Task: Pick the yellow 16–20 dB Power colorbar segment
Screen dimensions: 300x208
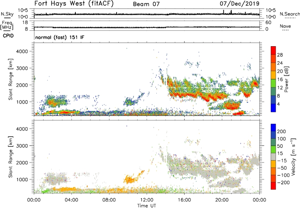Action: point(273,75)
